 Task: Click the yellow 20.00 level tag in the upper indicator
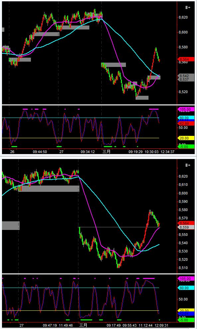(186, 138)
